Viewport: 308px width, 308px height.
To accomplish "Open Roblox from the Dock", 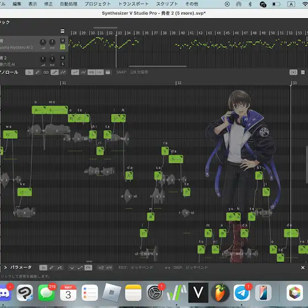I will point(112,293).
